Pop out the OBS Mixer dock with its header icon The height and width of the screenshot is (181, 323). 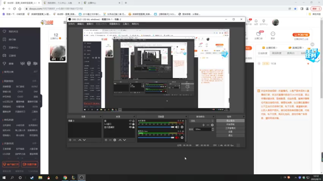coord(186,117)
